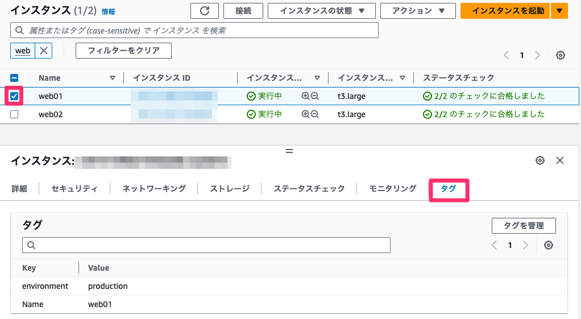Switch to the 詳細 tab

point(19,189)
